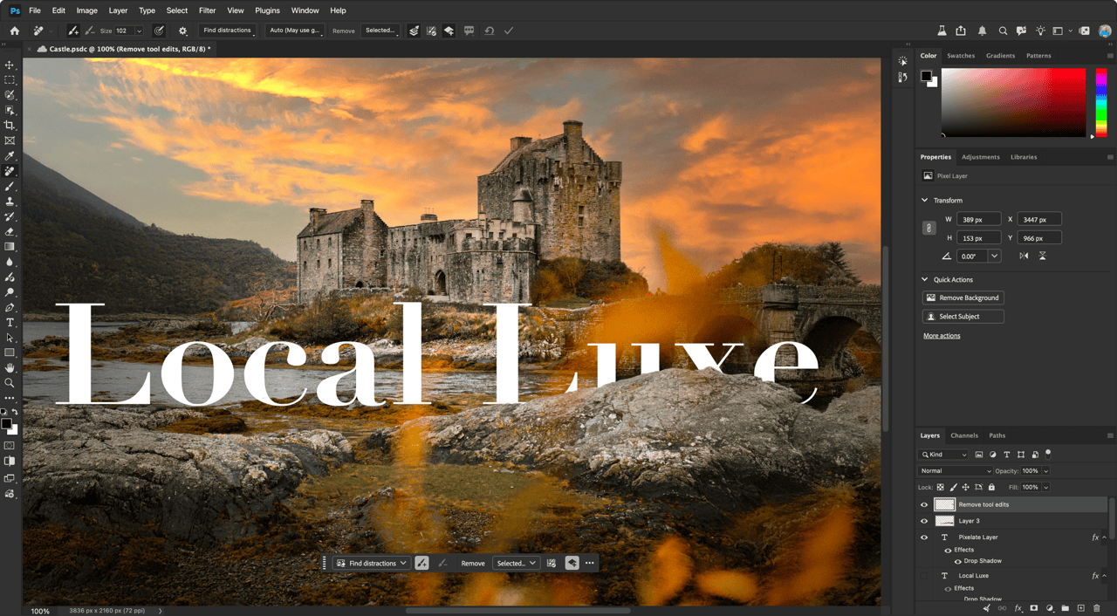The width and height of the screenshot is (1117, 616).
Task: Hide Layer 3 visibility eye
Action: point(924,521)
